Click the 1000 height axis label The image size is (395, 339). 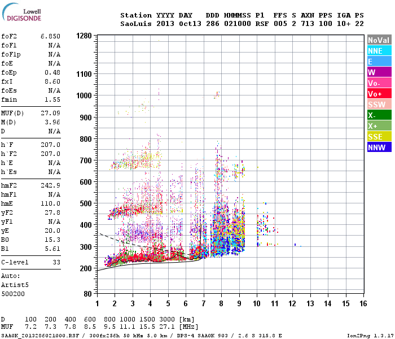point(84,95)
